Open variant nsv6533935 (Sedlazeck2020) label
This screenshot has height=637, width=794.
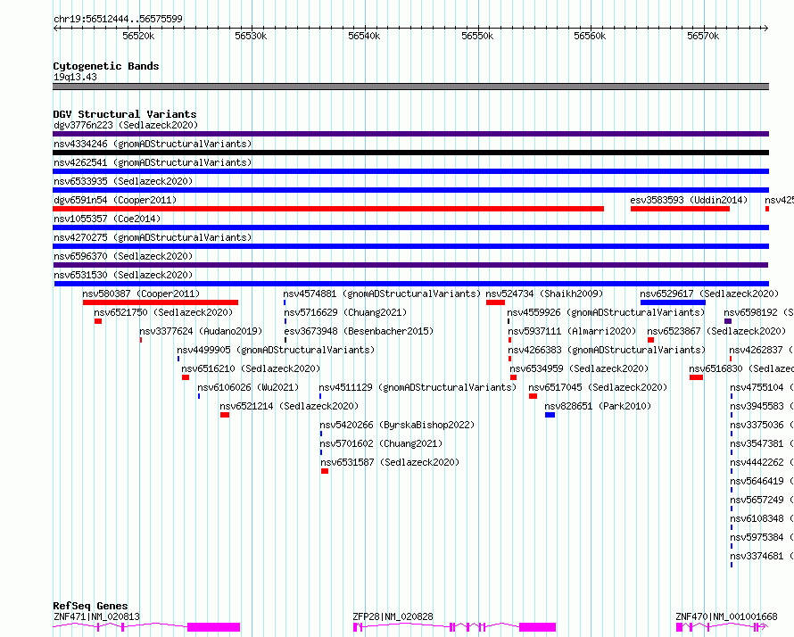[123, 181]
